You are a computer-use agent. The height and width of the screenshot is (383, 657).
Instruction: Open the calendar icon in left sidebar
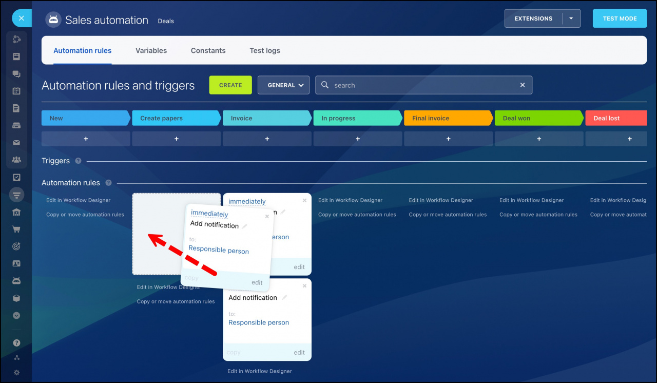pos(16,91)
